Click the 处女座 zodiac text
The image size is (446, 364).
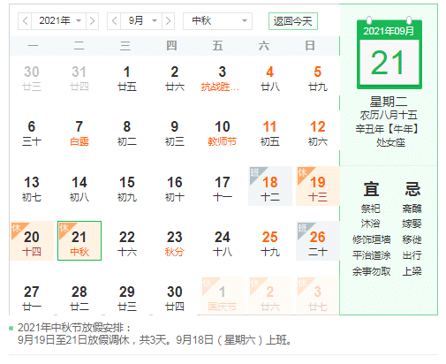click(390, 142)
